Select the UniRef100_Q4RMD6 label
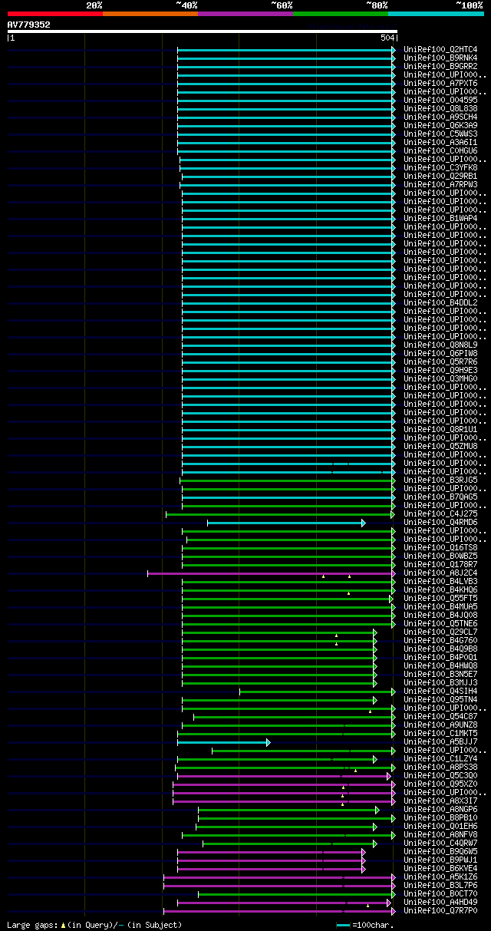The width and height of the screenshot is (491, 931). click(x=440, y=522)
